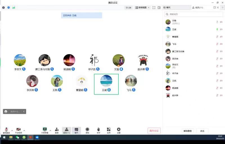Viewport: 225px width, 144px height.
Task: Enter fullscreen using the expand icon
Action: pyautogui.click(x=154, y=8)
